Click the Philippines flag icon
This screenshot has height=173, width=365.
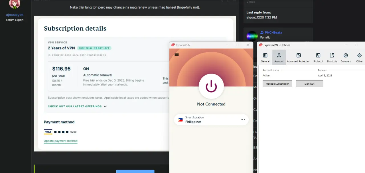tap(180, 120)
